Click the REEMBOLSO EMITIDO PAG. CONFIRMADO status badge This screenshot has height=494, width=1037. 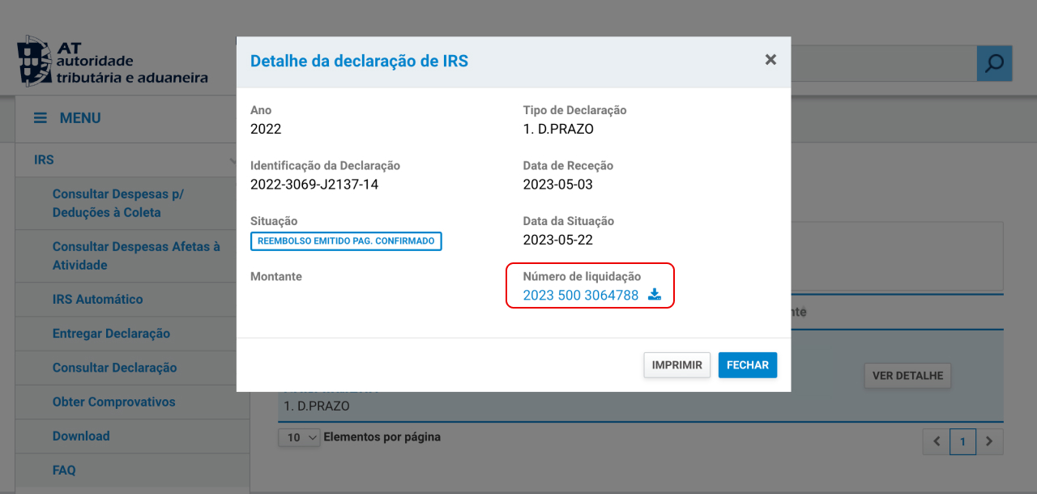tap(346, 241)
